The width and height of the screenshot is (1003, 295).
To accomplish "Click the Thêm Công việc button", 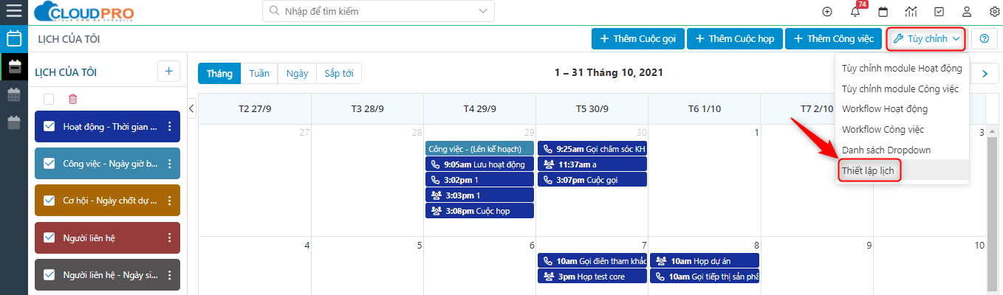I will click(x=834, y=38).
